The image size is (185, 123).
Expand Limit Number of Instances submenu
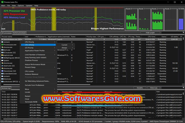click(x=38, y=55)
